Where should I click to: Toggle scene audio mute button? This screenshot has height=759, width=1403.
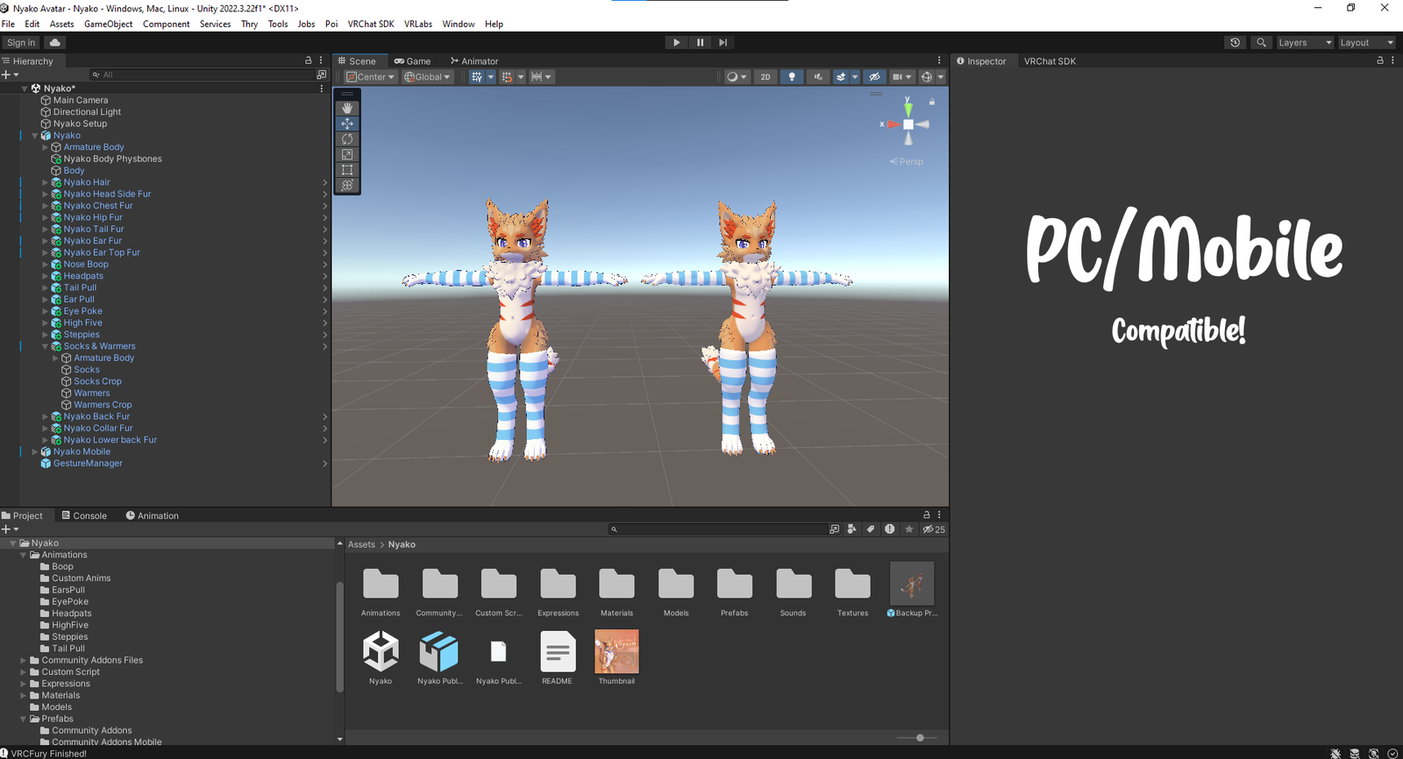pyautogui.click(x=818, y=77)
